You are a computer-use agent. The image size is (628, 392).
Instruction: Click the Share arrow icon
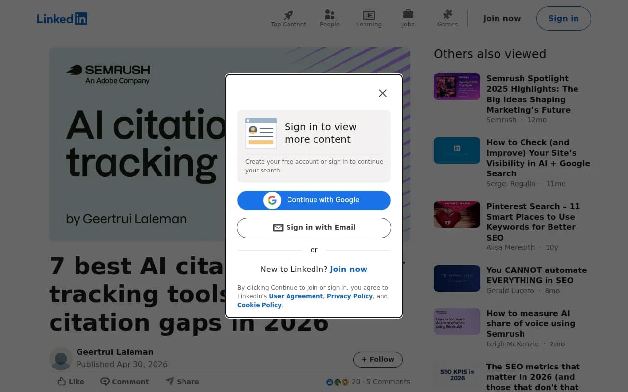click(x=170, y=381)
